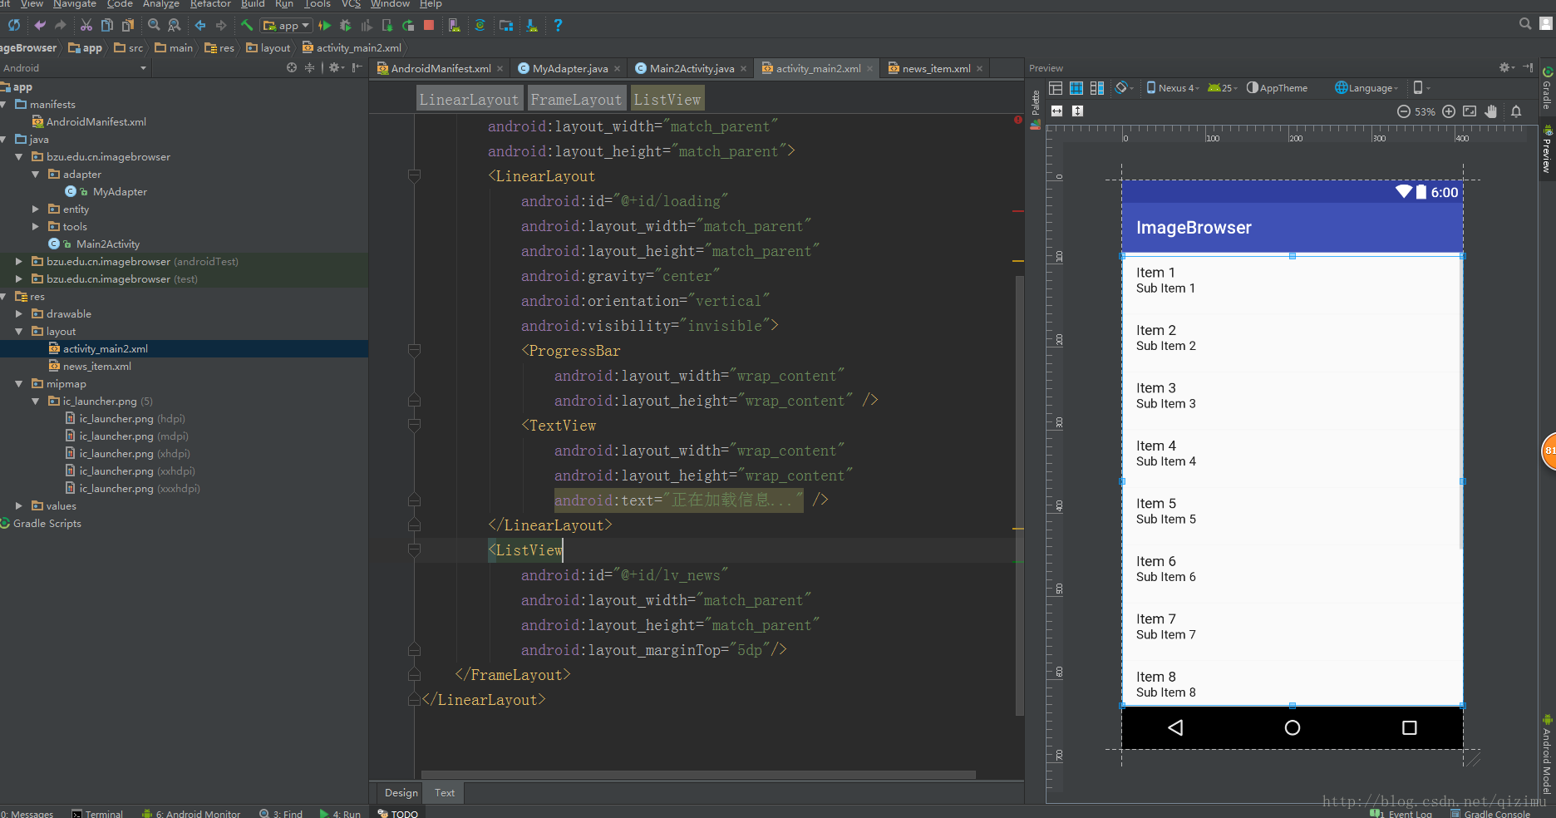The height and width of the screenshot is (818, 1556).
Task: Open Project Structure icon
Action: click(506, 25)
